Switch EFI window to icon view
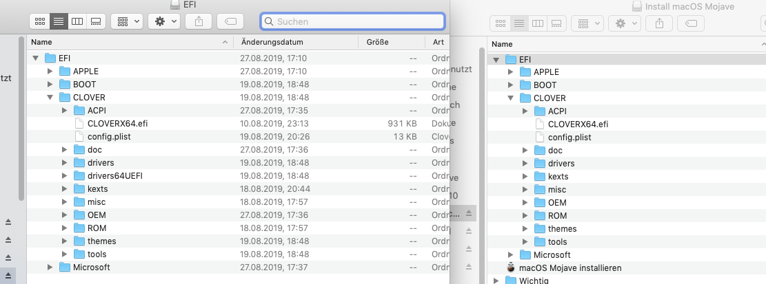The image size is (766, 284). tap(39, 21)
